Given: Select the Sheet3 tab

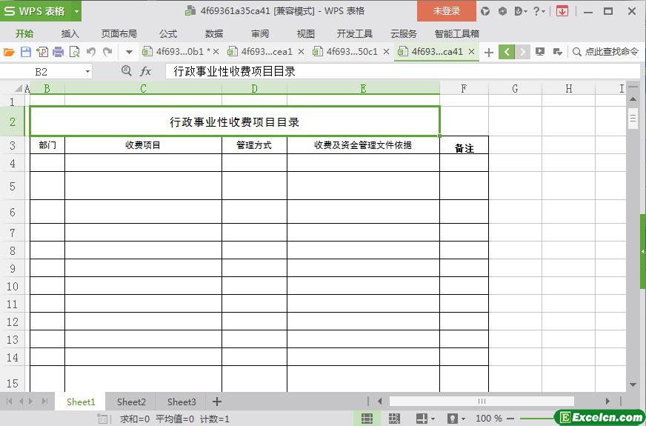Looking at the screenshot, I should 182,402.
